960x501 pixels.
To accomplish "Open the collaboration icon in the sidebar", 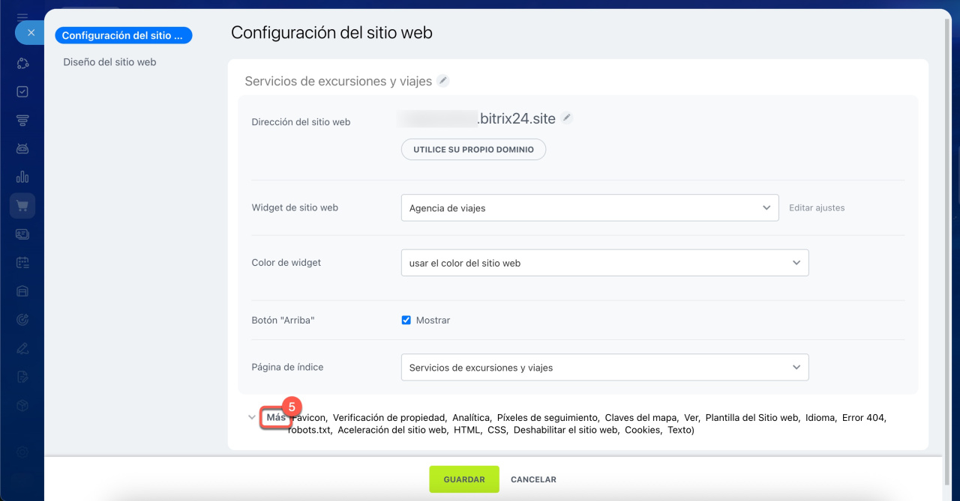I will (x=22, y=64).
